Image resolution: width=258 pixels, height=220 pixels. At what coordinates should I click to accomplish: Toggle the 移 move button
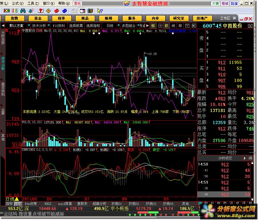click(180, 26)
